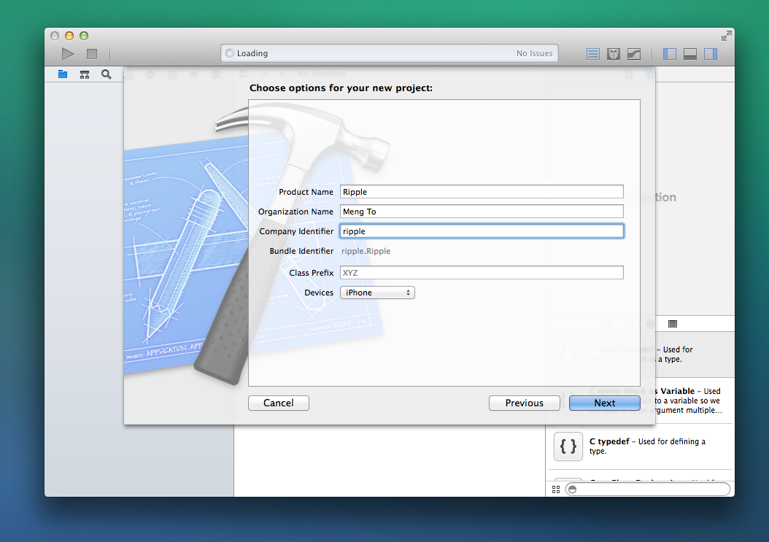Click the Product Name text field
Screen dimensions: 769x542
pos(482,192)
